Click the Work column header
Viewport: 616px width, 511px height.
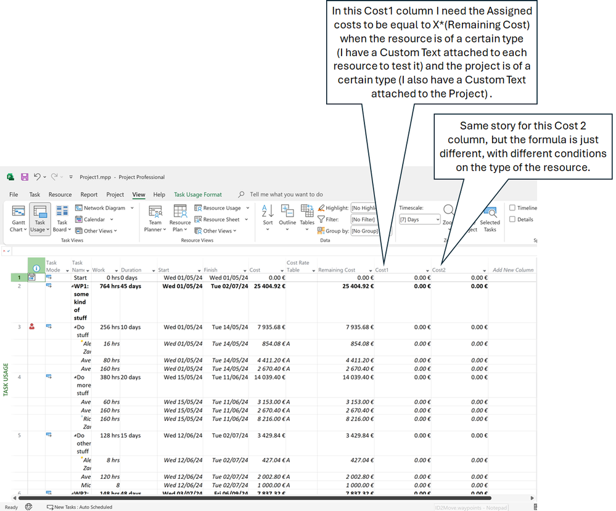click(105, 266)
